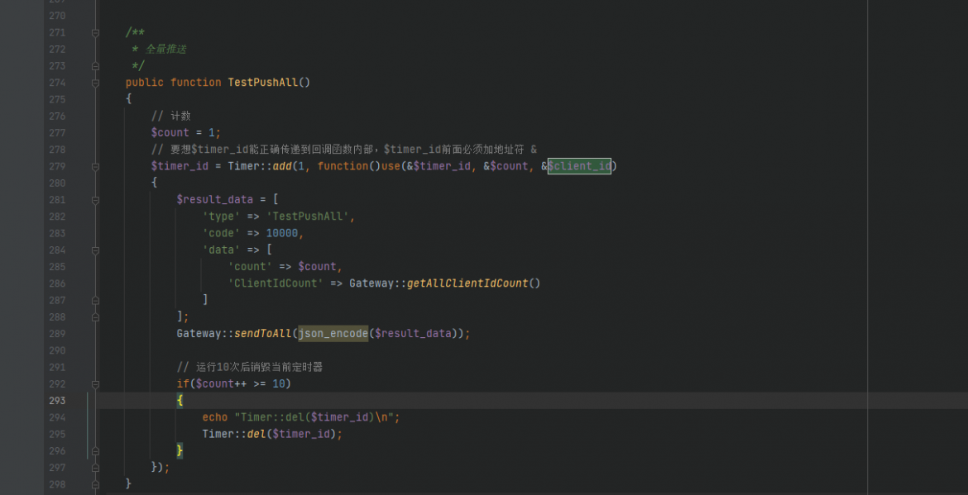
Task: Click the 全量推送 comment text
Action: point(165,49)
